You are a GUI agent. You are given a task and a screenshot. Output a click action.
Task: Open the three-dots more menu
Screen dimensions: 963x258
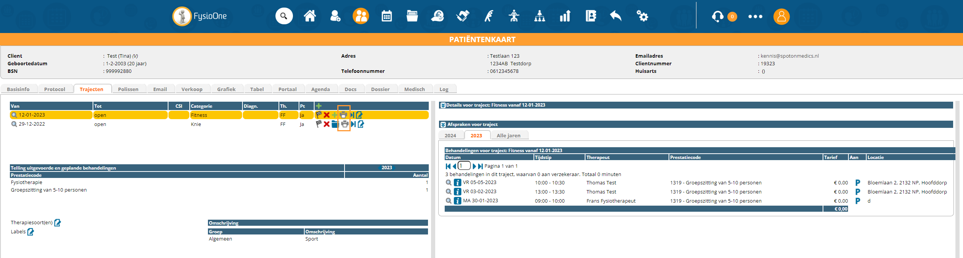tap(755, 16)
